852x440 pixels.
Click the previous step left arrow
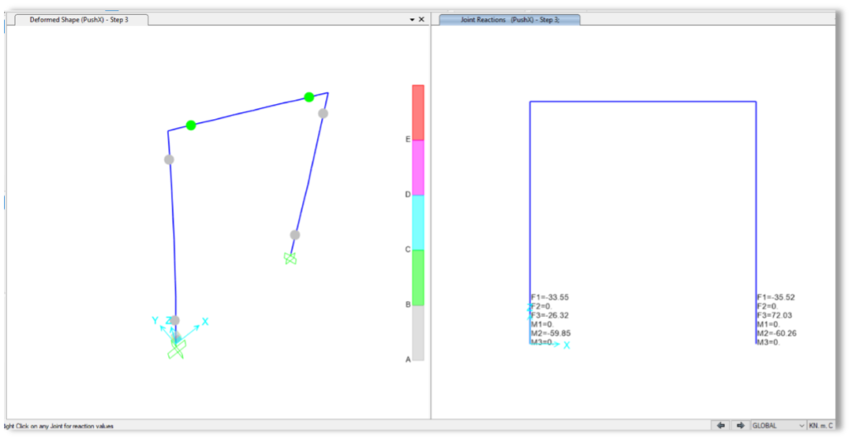coord(721,425)
